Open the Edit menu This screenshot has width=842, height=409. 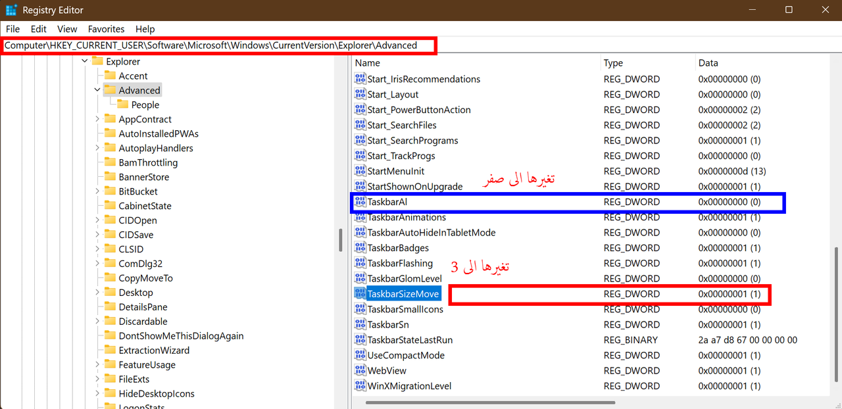(x=39, y=29)
